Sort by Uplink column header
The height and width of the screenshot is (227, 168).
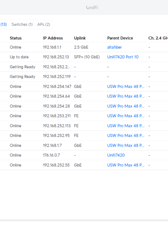[x=80, y=38]
